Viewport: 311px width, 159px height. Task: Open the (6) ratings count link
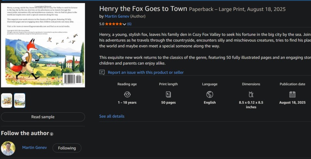[x=129, y=24]
